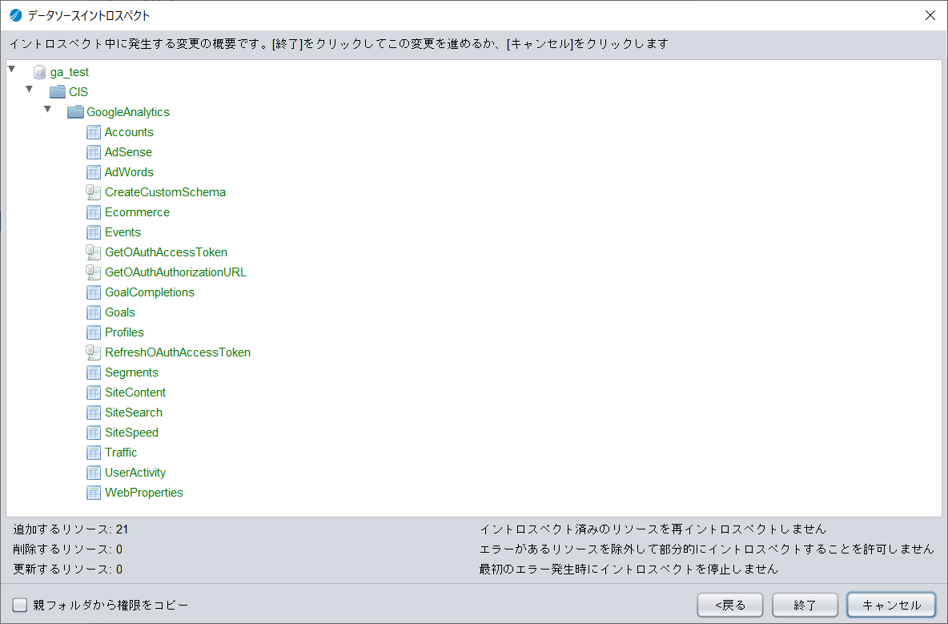Select the WebProperties row text
The width and height of the screenshot is (948, 624).
click(x=144, y=493)
